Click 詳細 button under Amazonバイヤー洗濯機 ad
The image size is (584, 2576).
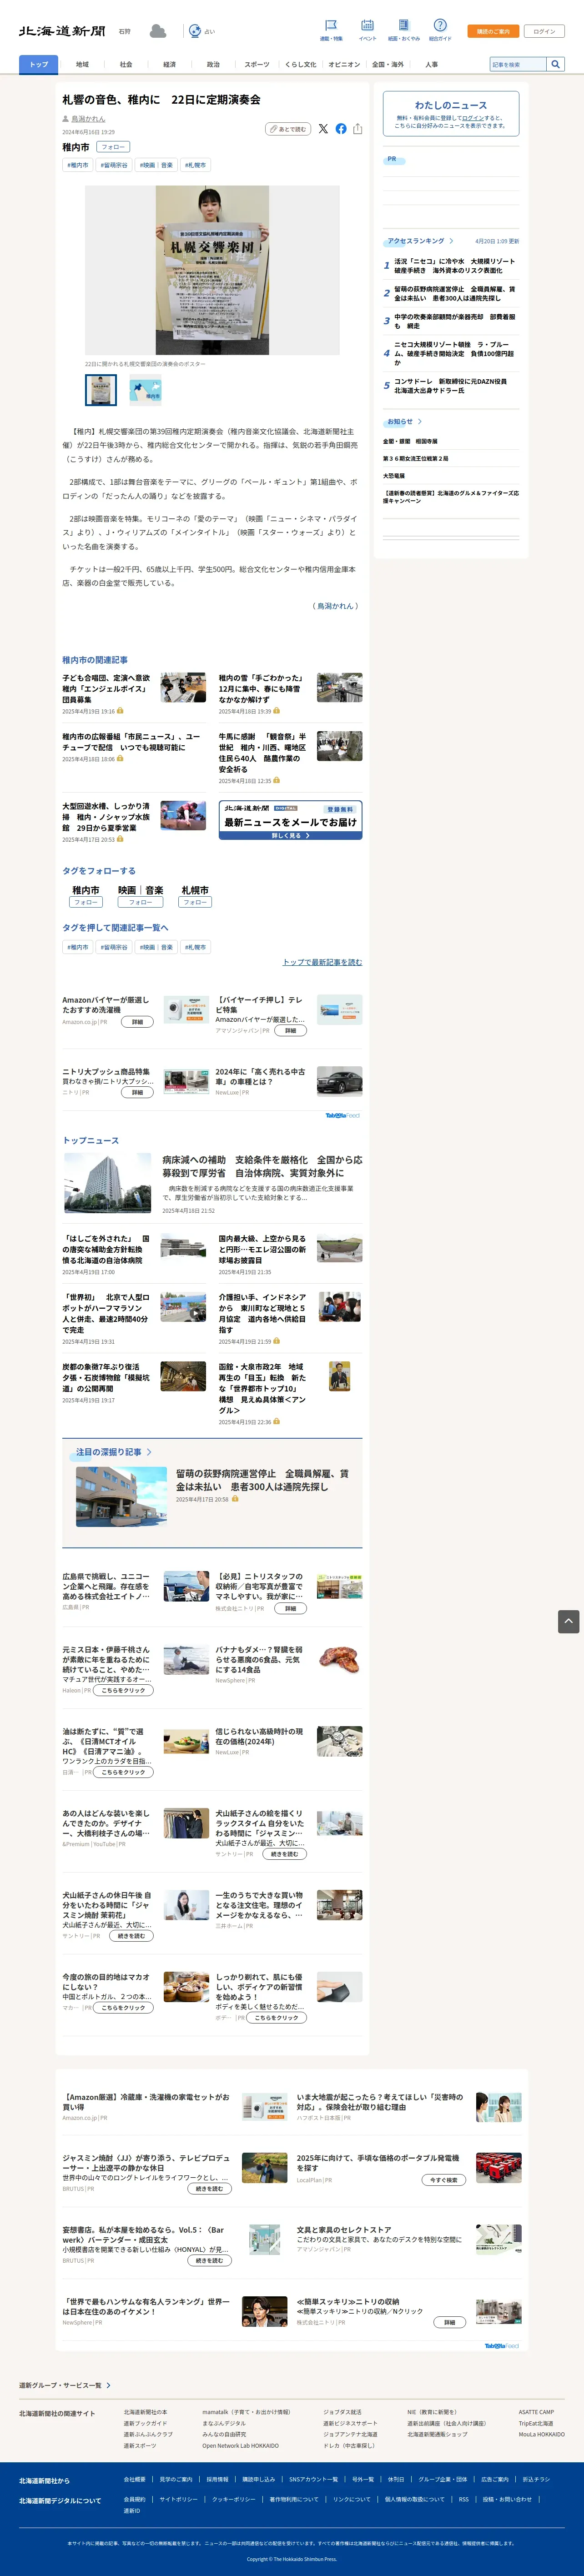click(x=137, y=1022)
